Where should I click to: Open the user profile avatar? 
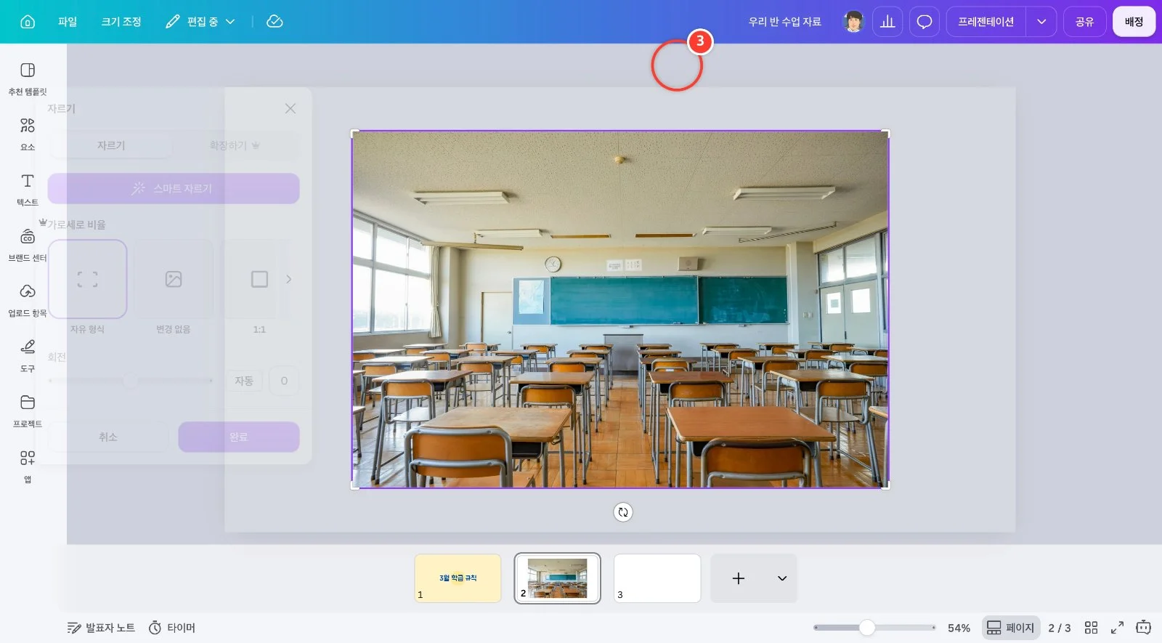(x=853, y=22)
